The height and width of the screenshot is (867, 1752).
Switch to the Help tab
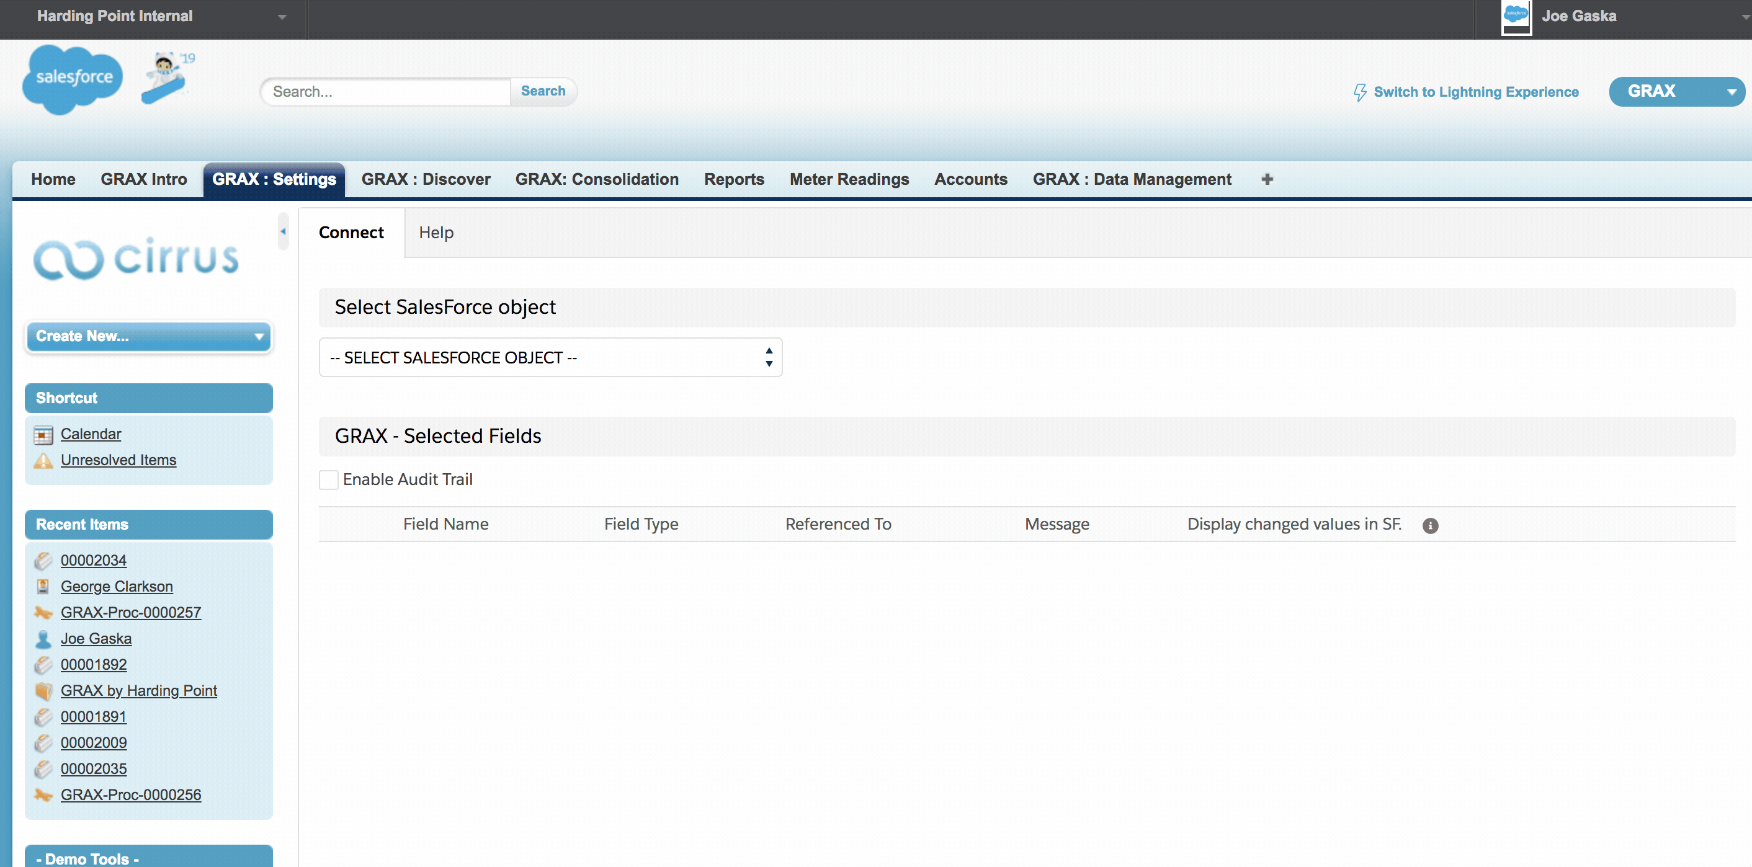coord(436,233)
